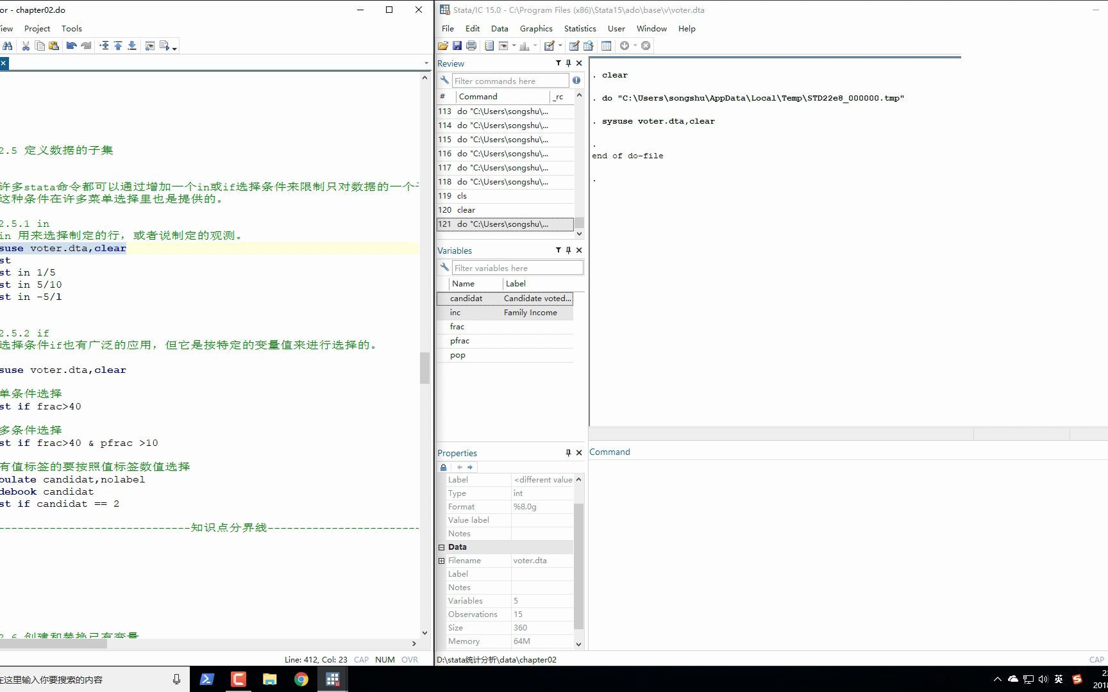Click the Redo arrow in Do-file Editor
The image size is (1108, 692).
[86, 45]
